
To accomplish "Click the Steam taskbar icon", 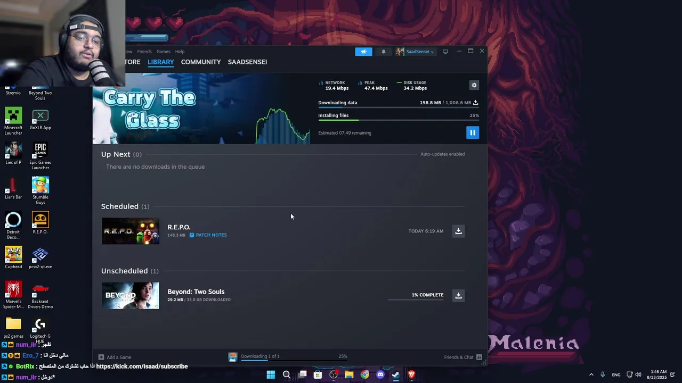I will click(x=395, y=374).
